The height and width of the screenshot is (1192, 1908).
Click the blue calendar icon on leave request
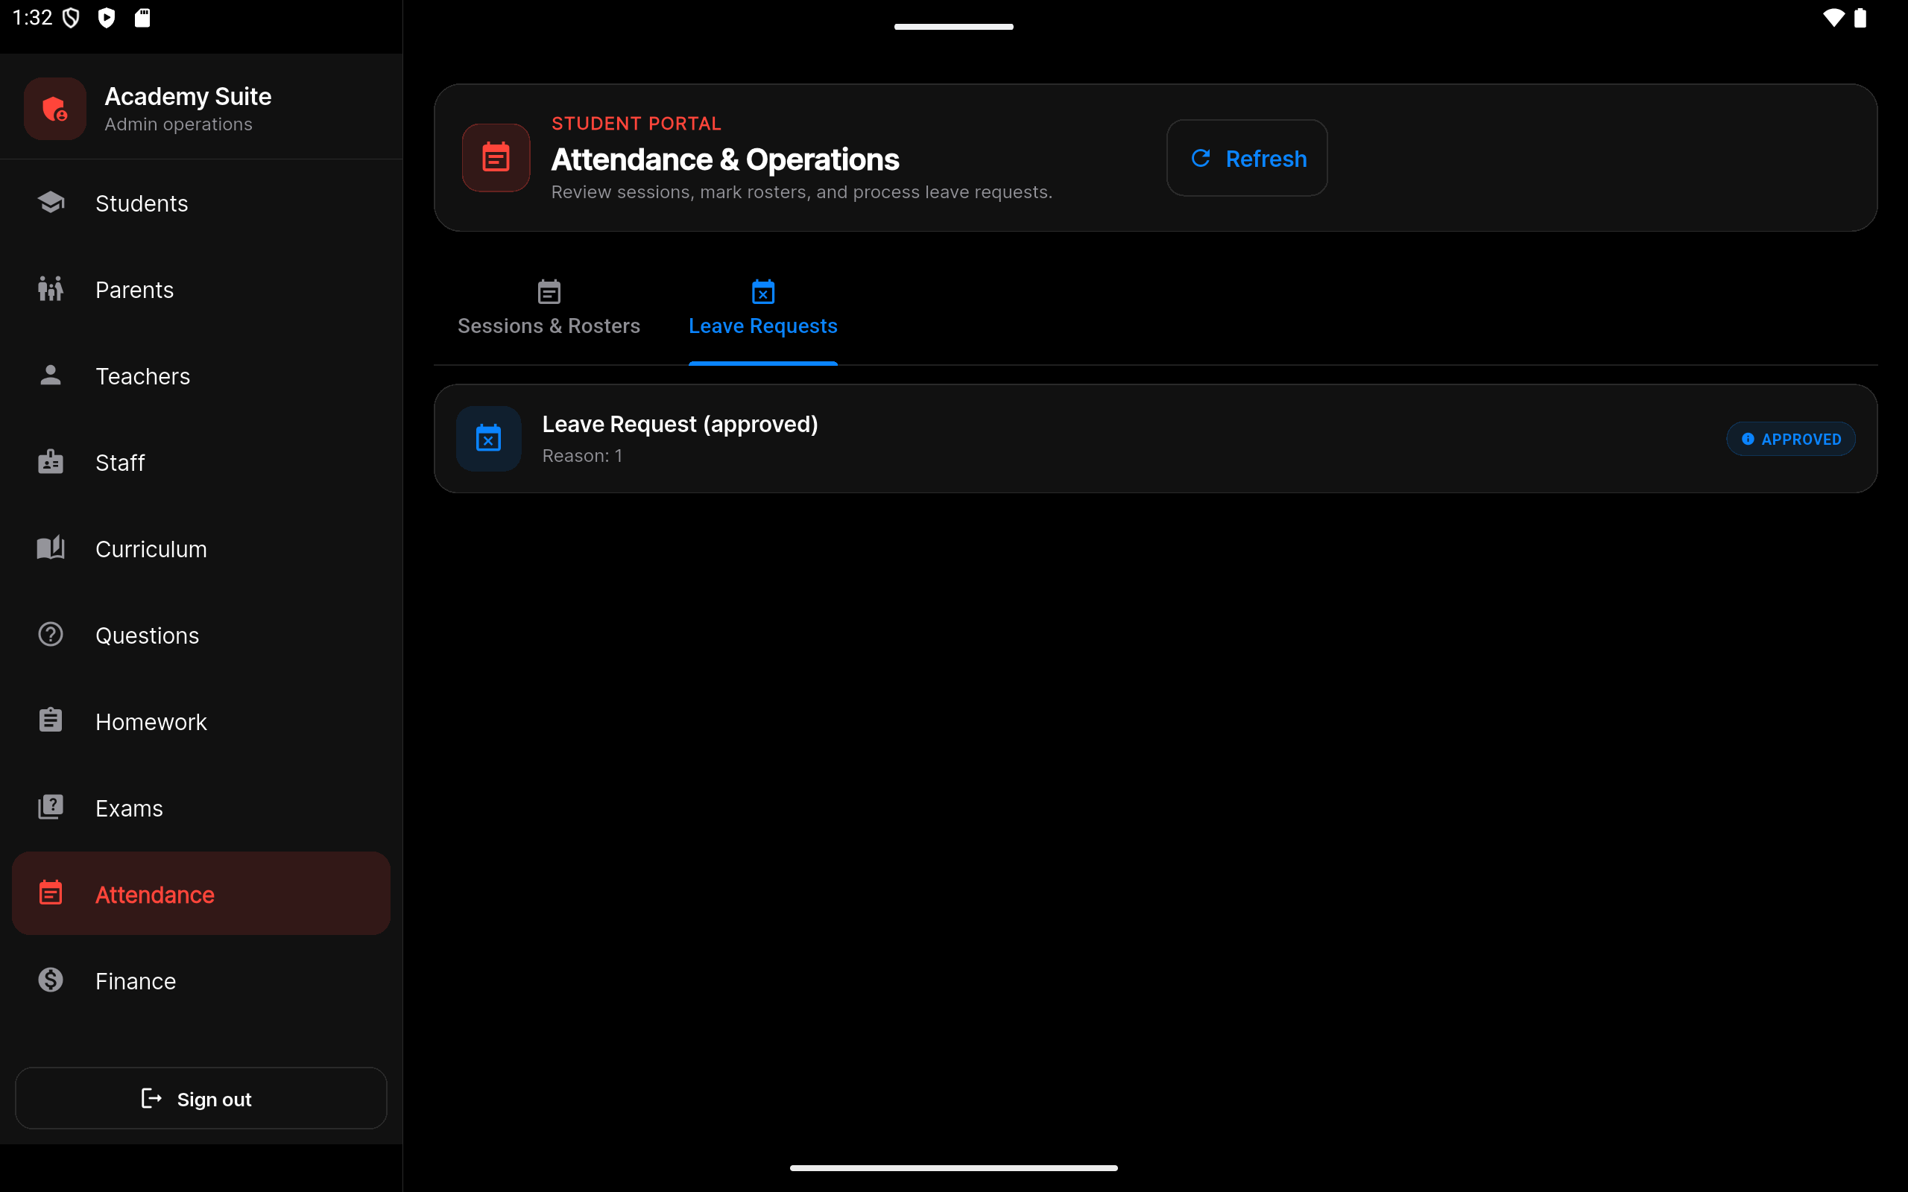tap(489, 438)
